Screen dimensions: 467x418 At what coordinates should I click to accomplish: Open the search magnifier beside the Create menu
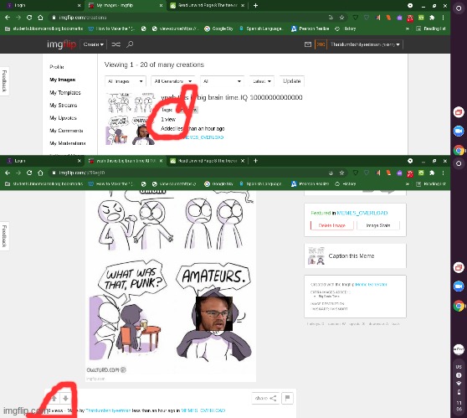pyautogui.click(x=130, y=44)
